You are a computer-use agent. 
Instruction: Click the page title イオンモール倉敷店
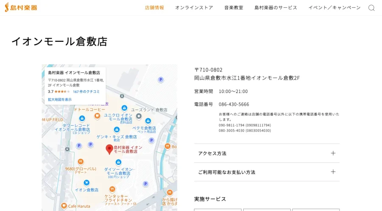click(x=59, y=41)
